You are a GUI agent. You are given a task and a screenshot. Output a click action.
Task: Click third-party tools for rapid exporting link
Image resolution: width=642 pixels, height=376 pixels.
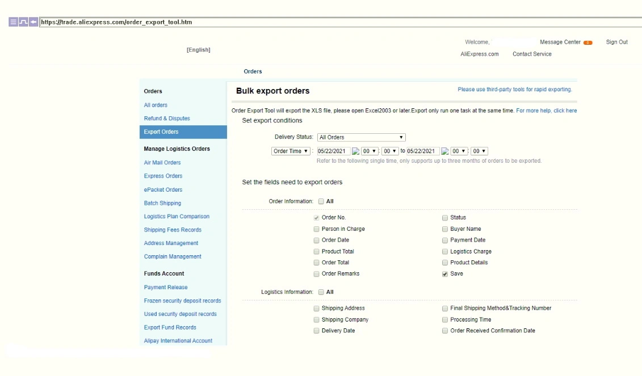click(x=515, y=90)
